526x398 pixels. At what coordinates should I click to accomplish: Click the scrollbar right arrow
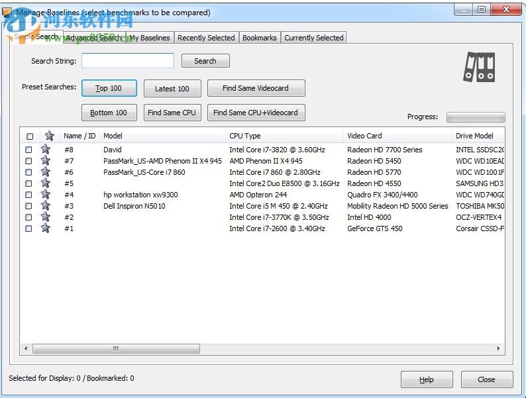pyautogui.click(x=498, y=348)
